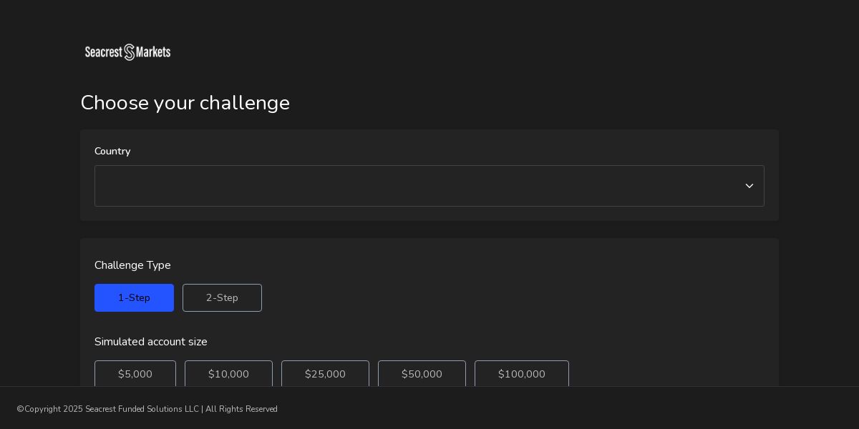Click the word Seacrest in the logo
Screen dimensions: 859x429
(104, 52)
